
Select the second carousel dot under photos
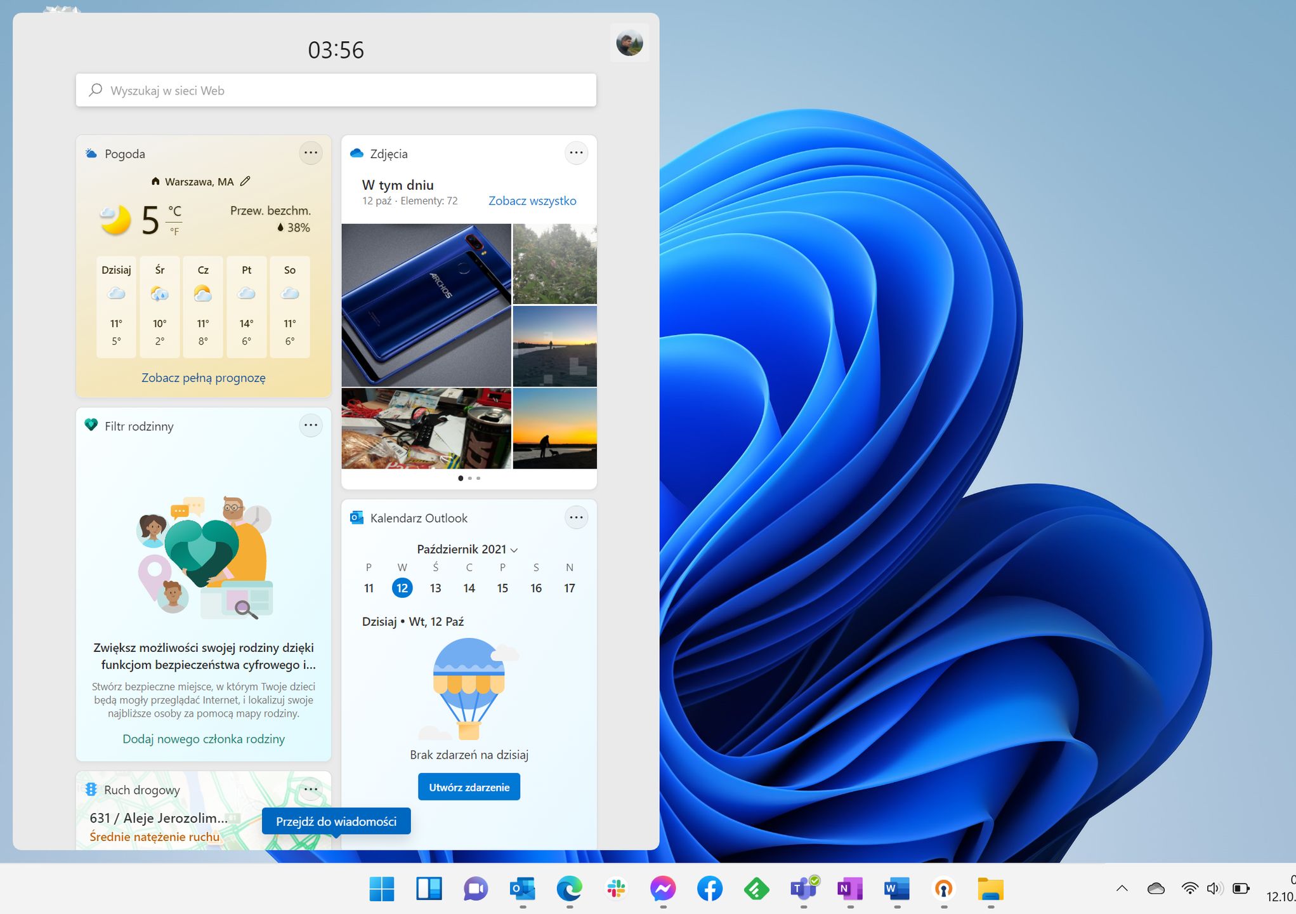tap(469, 478)
